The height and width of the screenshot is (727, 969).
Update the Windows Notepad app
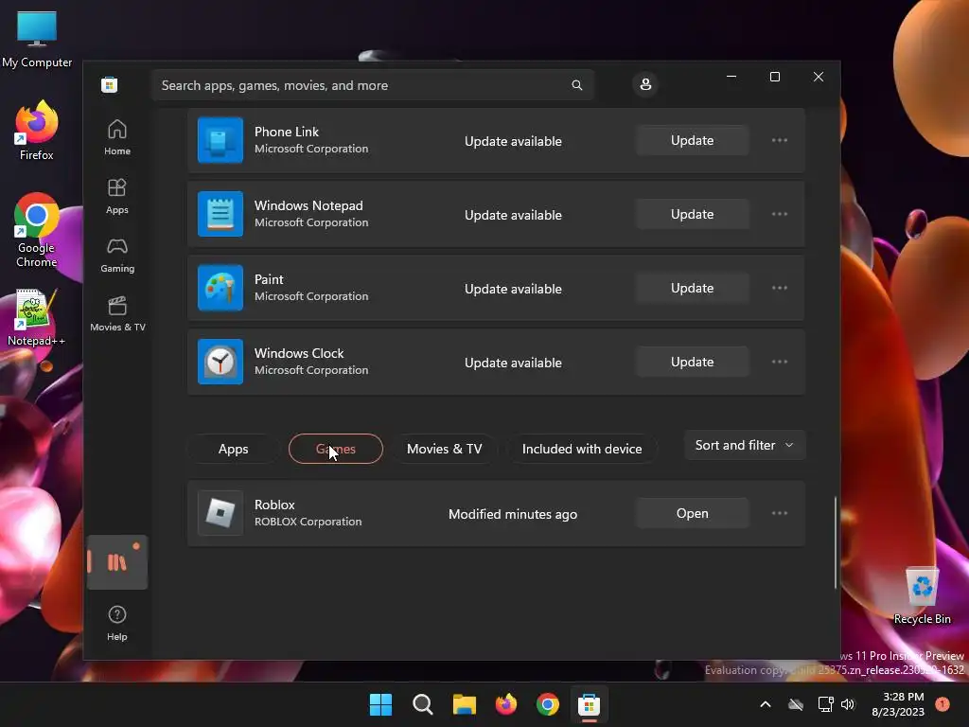[692, 214]
